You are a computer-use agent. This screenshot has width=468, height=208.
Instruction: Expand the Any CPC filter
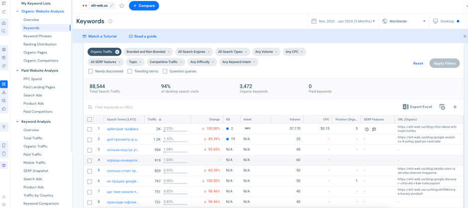(294, 52)
